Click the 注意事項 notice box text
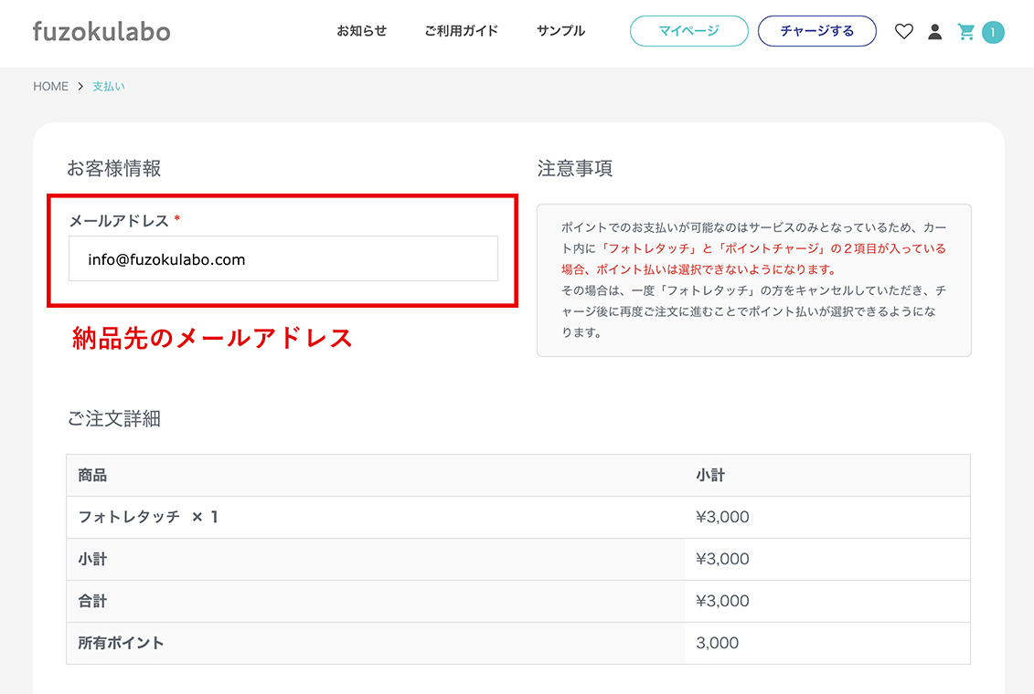Image resolution: width=1034 pixels, height=694 pixels. (x=753, y=279)
